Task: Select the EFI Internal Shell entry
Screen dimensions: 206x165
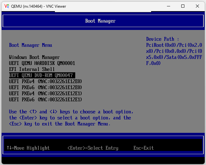Action: coord(32,69)
